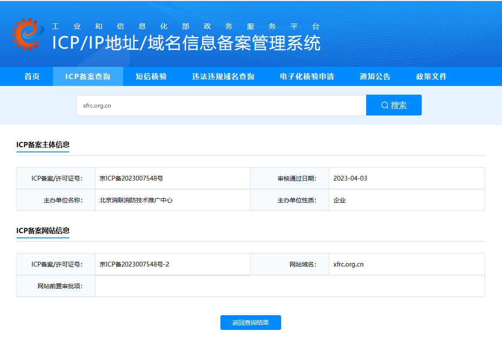Open 电子化核验申请 tab

tap(307, 76)
